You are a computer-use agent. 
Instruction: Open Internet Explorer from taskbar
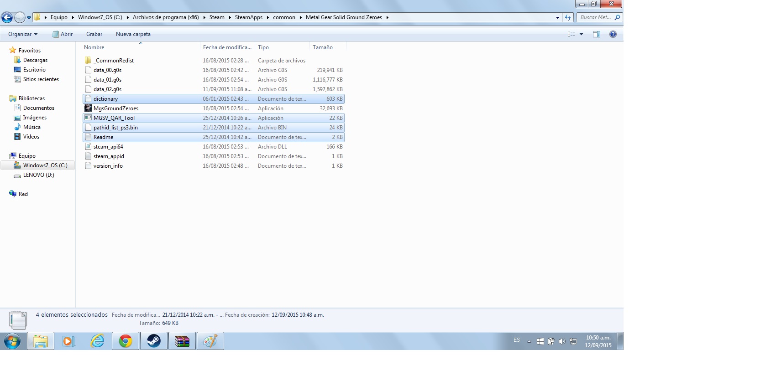(x=97, y=341)
